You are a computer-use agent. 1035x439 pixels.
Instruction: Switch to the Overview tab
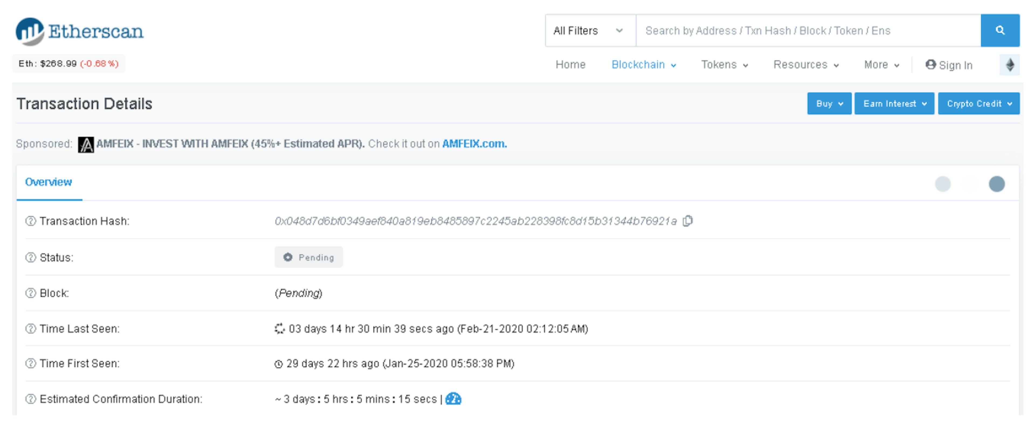coord(49,182)
